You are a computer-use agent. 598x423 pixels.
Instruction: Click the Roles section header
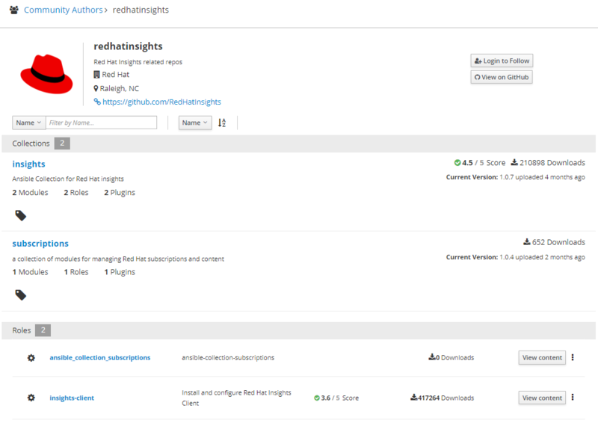[298, 330]
